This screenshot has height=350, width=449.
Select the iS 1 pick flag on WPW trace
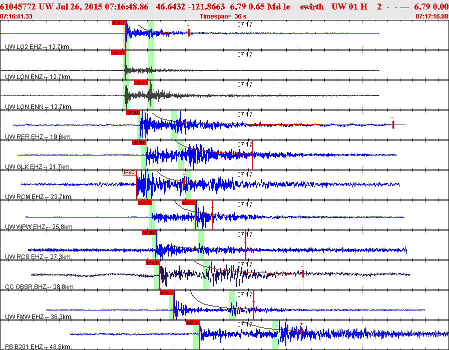[x=188, y=202]
